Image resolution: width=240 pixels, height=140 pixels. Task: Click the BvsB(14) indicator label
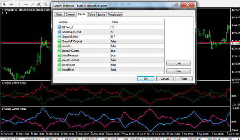[14, 83]
